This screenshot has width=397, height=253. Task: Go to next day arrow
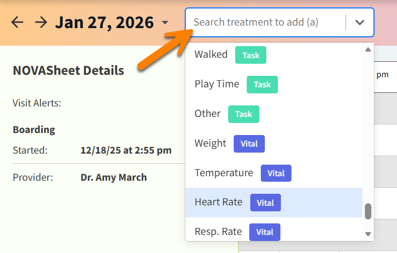41,23
